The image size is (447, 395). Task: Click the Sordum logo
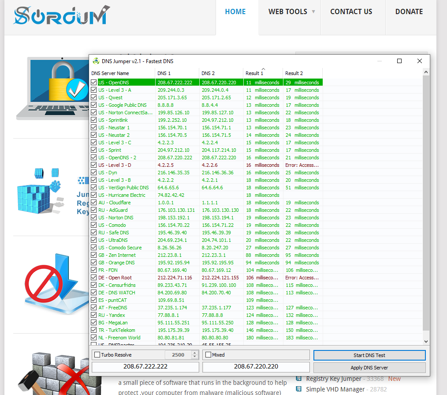coord(62,15)
